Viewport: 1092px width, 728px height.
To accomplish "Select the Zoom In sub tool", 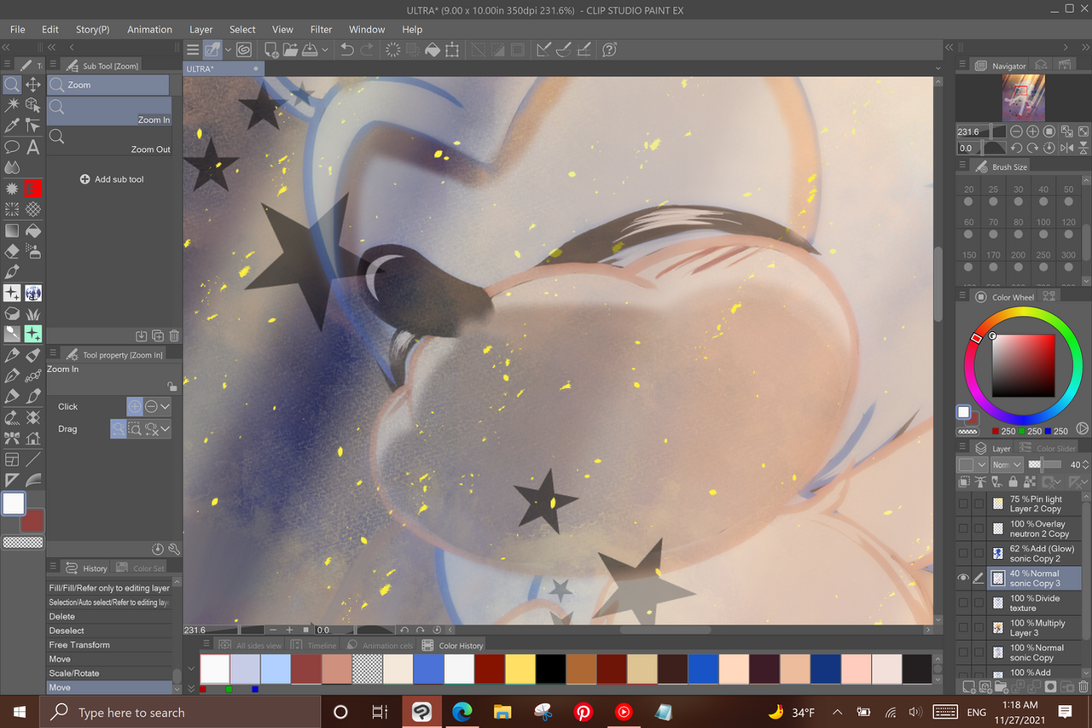I will [x=109, y=112].
